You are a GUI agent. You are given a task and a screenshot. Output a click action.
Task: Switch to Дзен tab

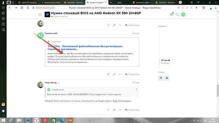120,3
